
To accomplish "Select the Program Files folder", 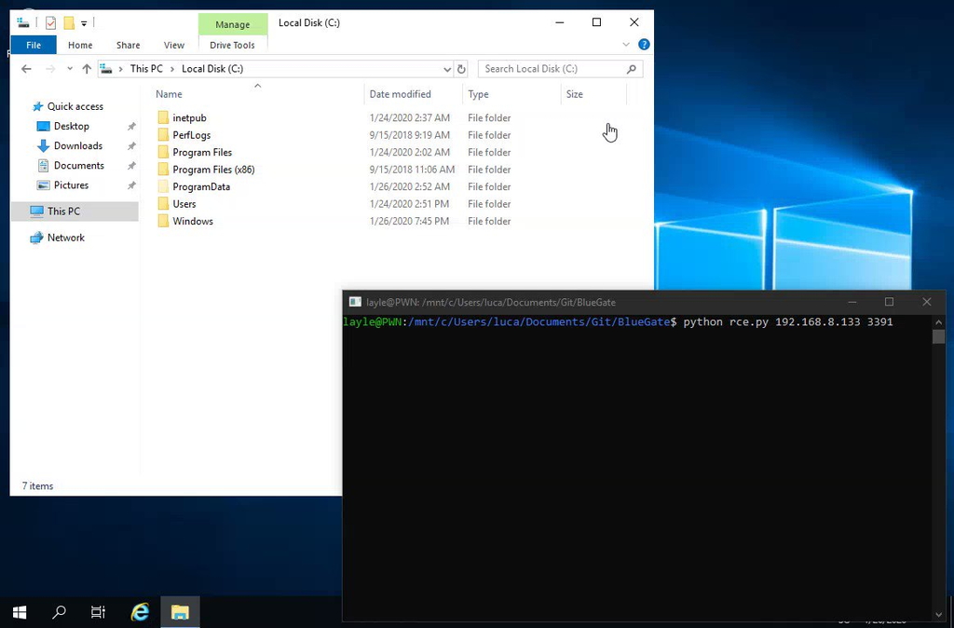I will coord(202,152).
